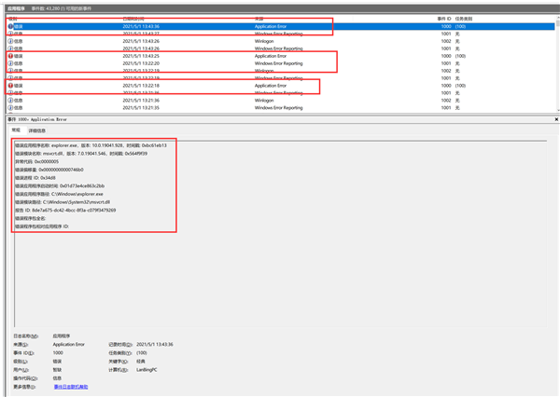Screen dimensions: 560x397
Task: Click the recorded time 2021/5/1 13:43:36 value
Action: pos(155,345)
